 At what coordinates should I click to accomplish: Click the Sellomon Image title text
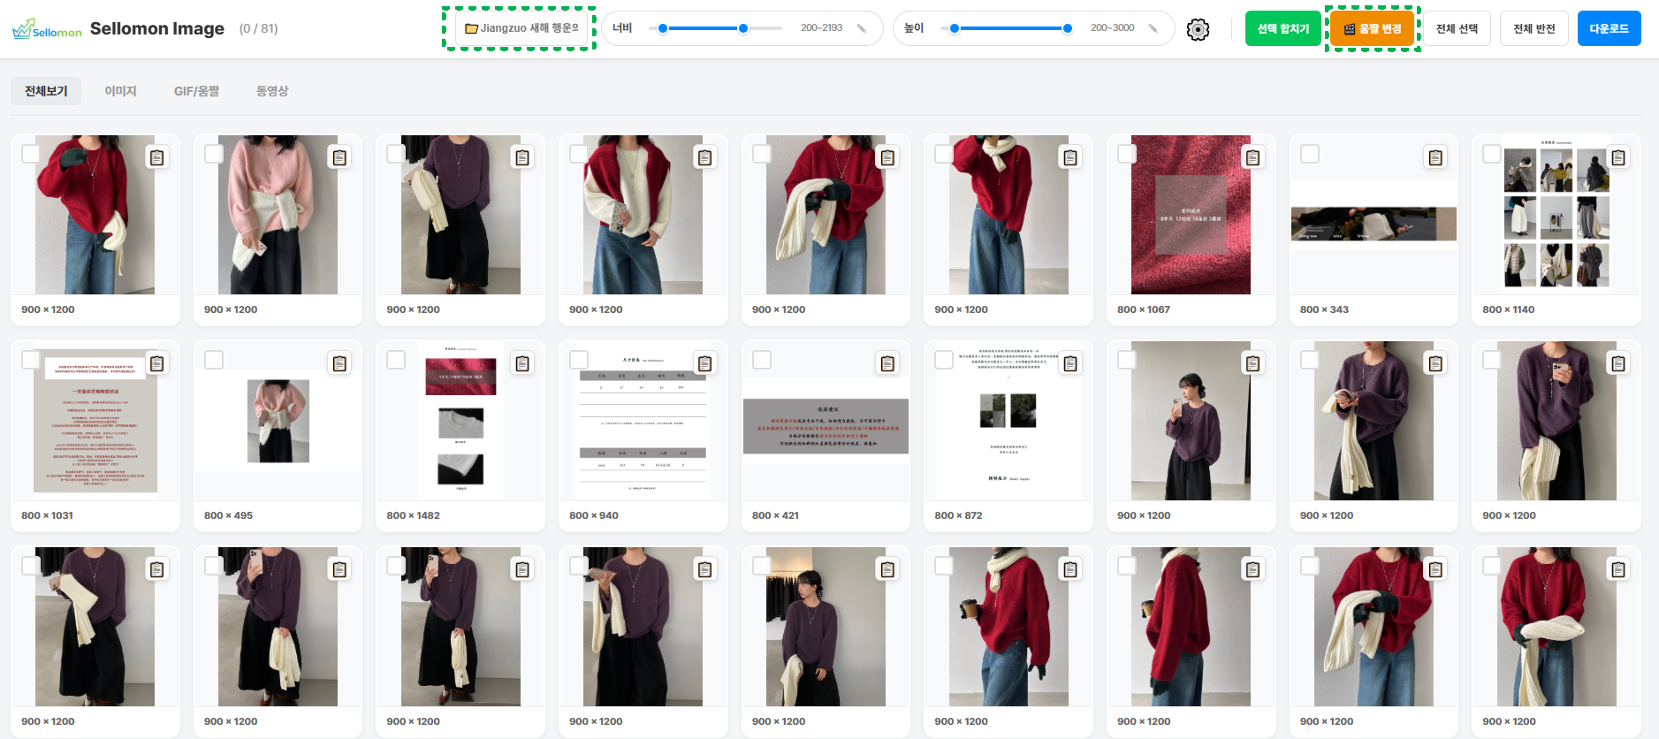[x=157, y=29]
